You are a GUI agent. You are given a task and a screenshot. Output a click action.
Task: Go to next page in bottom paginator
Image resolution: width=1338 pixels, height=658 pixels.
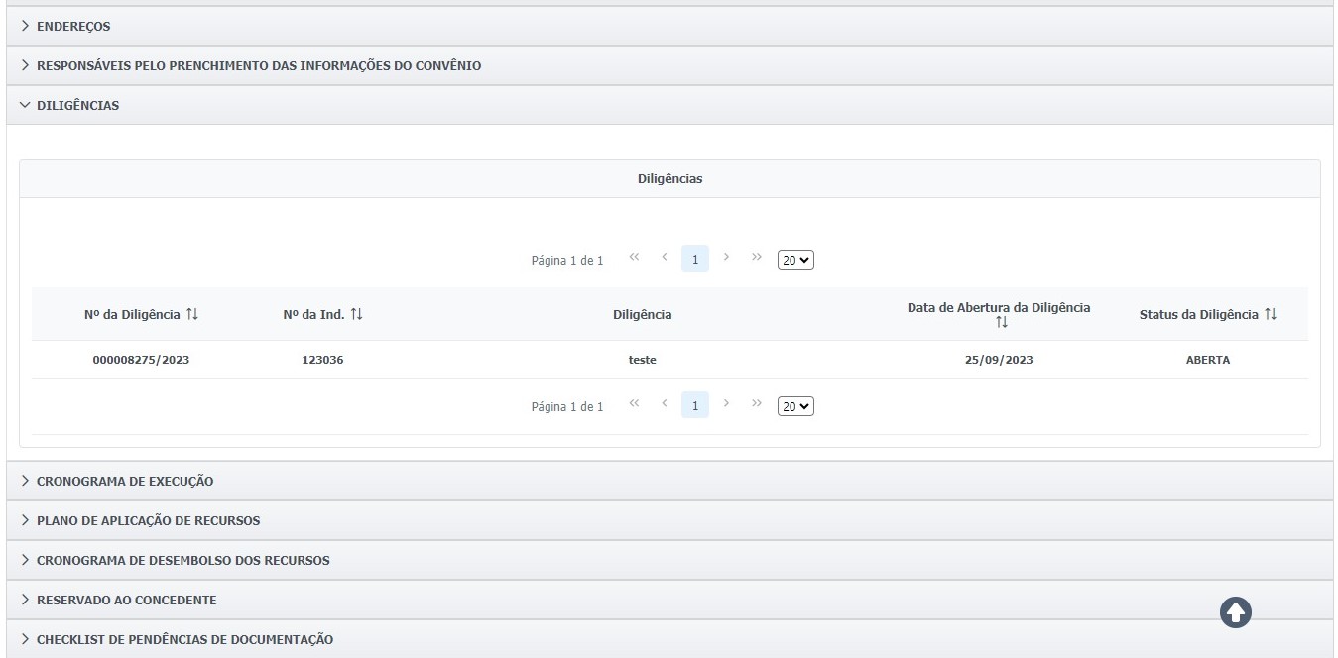tap(727, 405)
